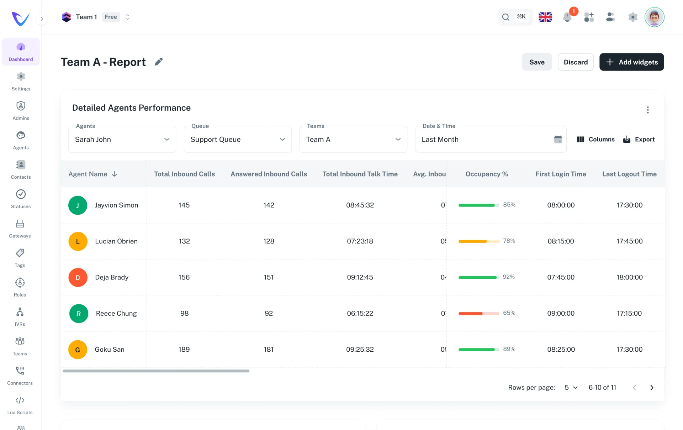Screen dimensions: 683x430
Task: Click the user profile avatar
Action: tap(654, 17)
